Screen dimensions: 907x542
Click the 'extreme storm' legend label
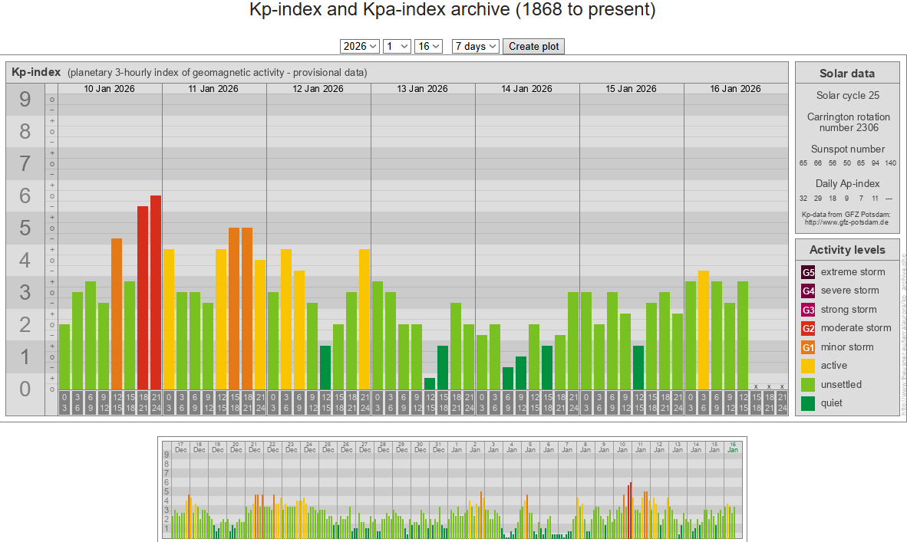(853, 271)
